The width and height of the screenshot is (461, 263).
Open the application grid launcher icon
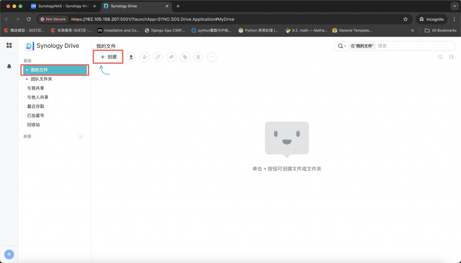(9, 45)
